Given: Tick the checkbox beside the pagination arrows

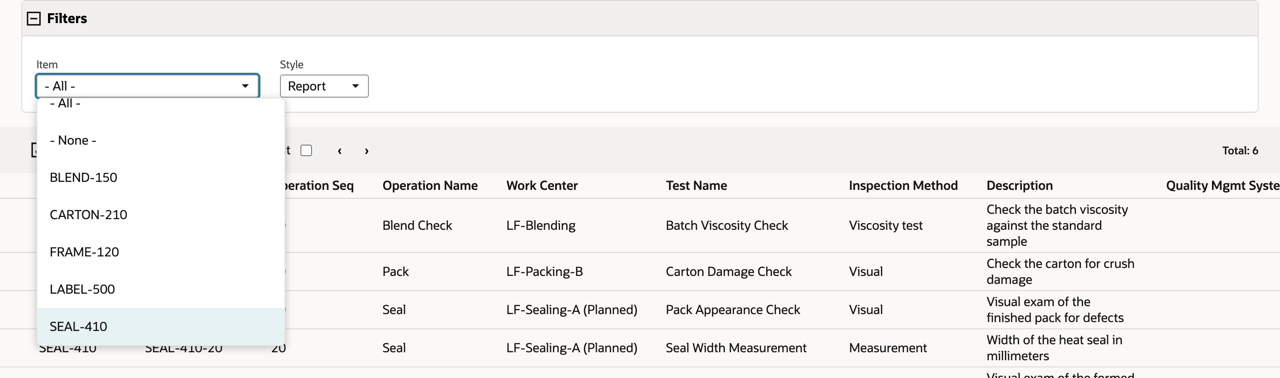Looking at the screenshot, I should click(x=306, y=150).
